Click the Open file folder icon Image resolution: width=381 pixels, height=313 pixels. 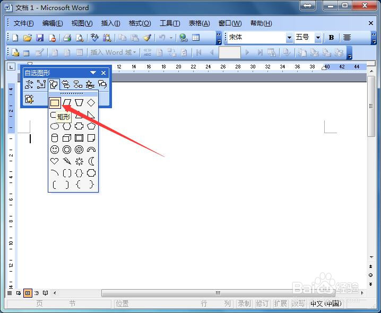coord(28,38)
